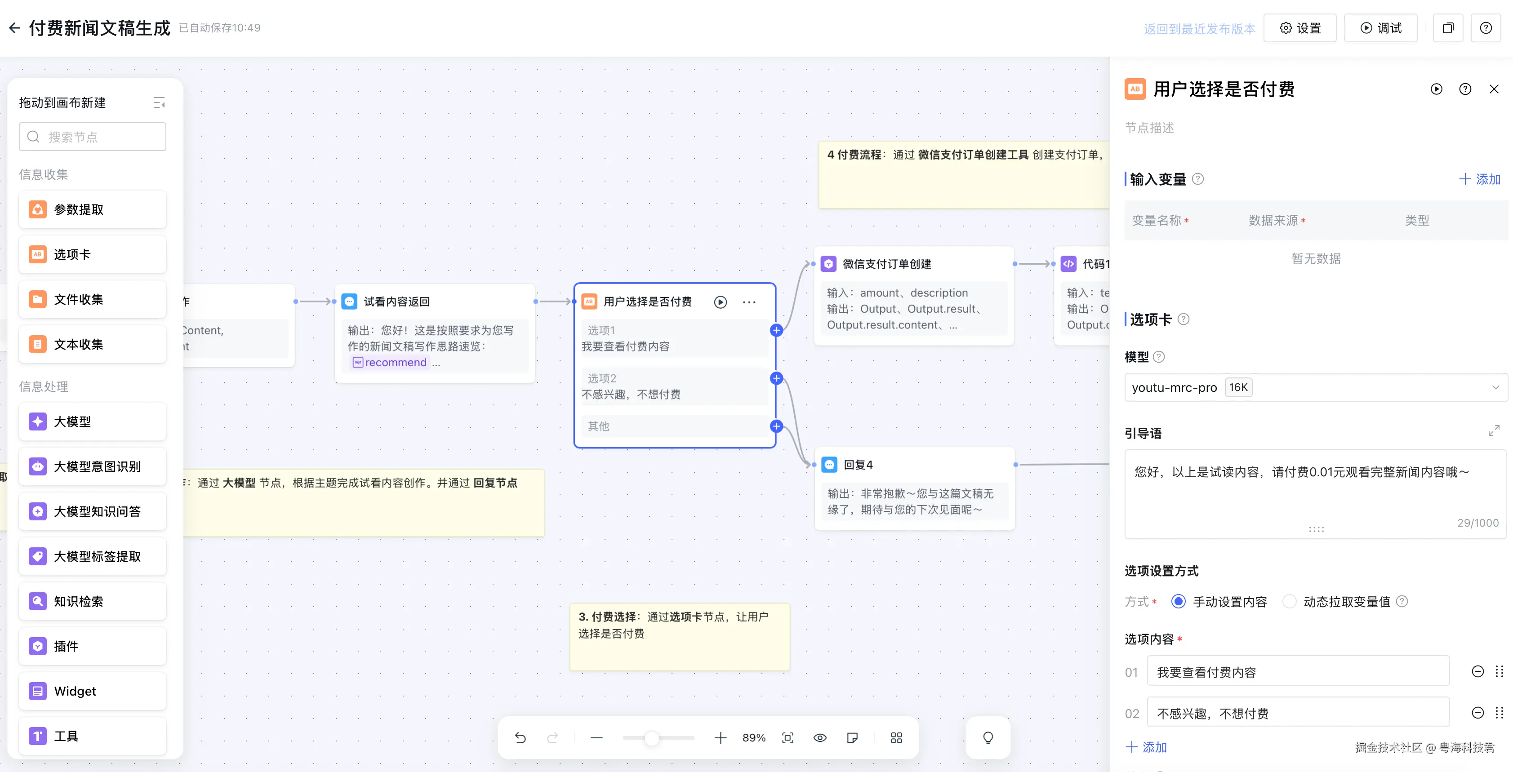Screen dimensions: 1513x772
Task: Select the 选项卡 node in sidebar
Action: click(92, 254)
